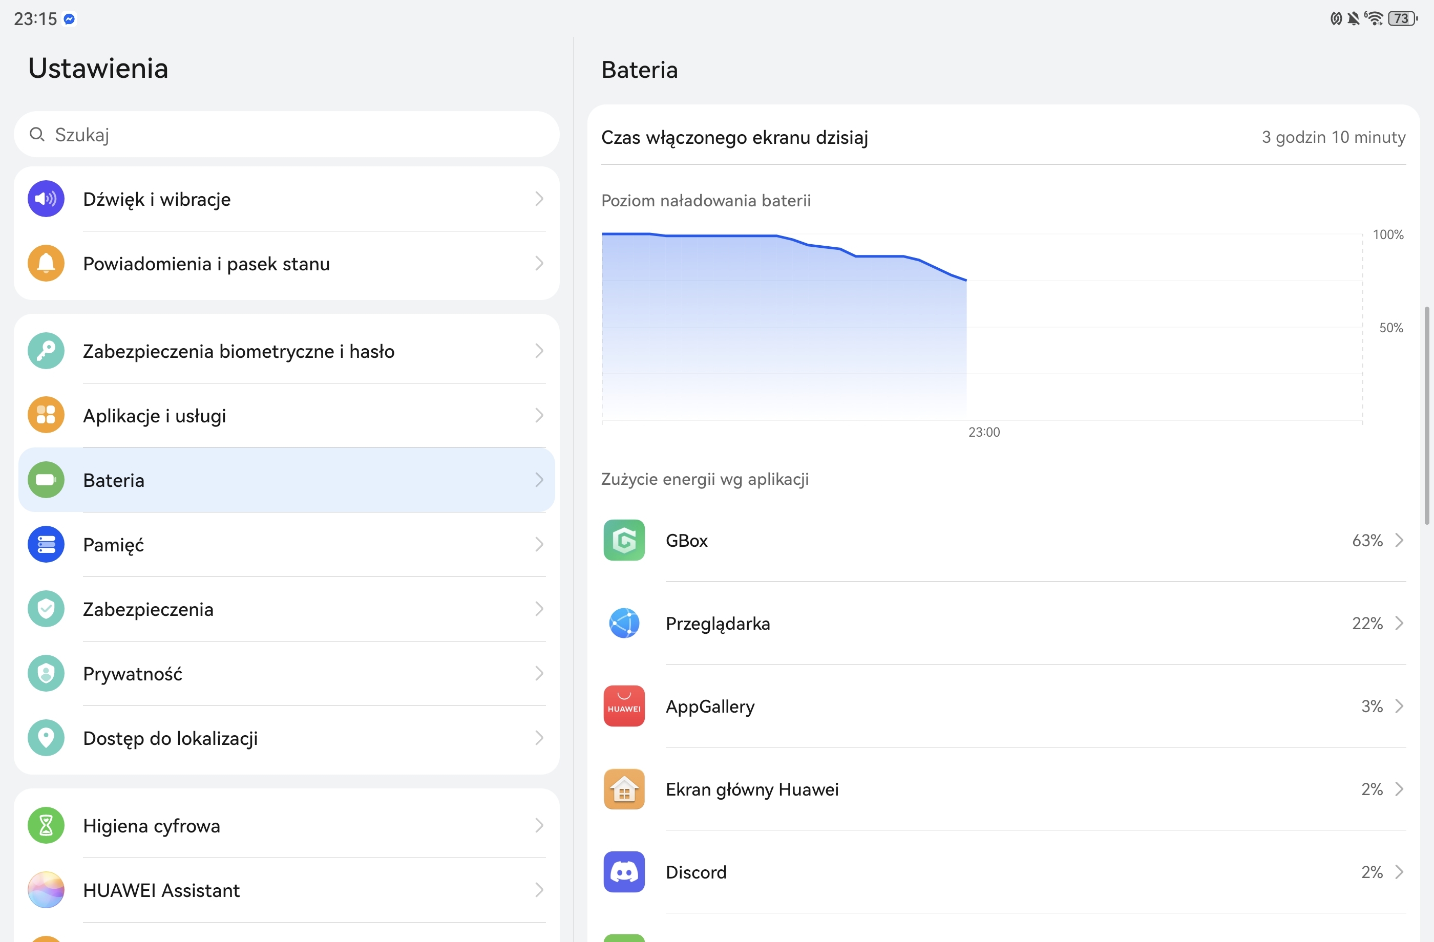Tap the Poziom naładowania baterii label
The width and height of the screenshot is (1434, 942).
(706, 201)
